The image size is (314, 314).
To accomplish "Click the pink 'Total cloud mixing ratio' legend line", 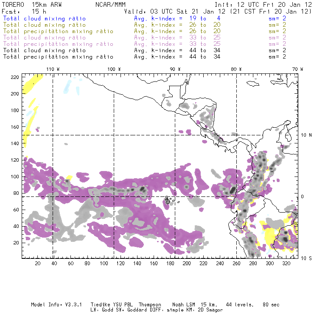I will coord(45,38).
